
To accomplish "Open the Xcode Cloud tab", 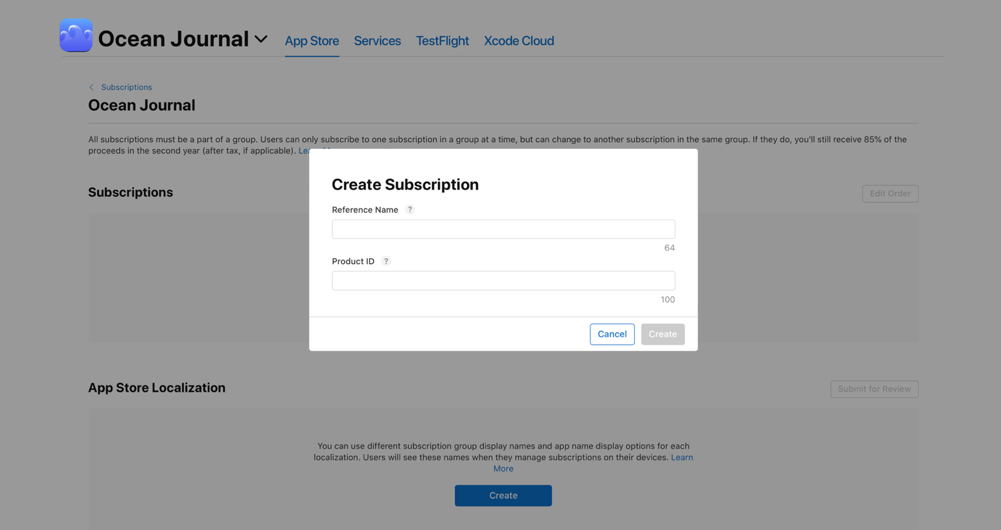I will pyautogui.click(x=518, y=41).
